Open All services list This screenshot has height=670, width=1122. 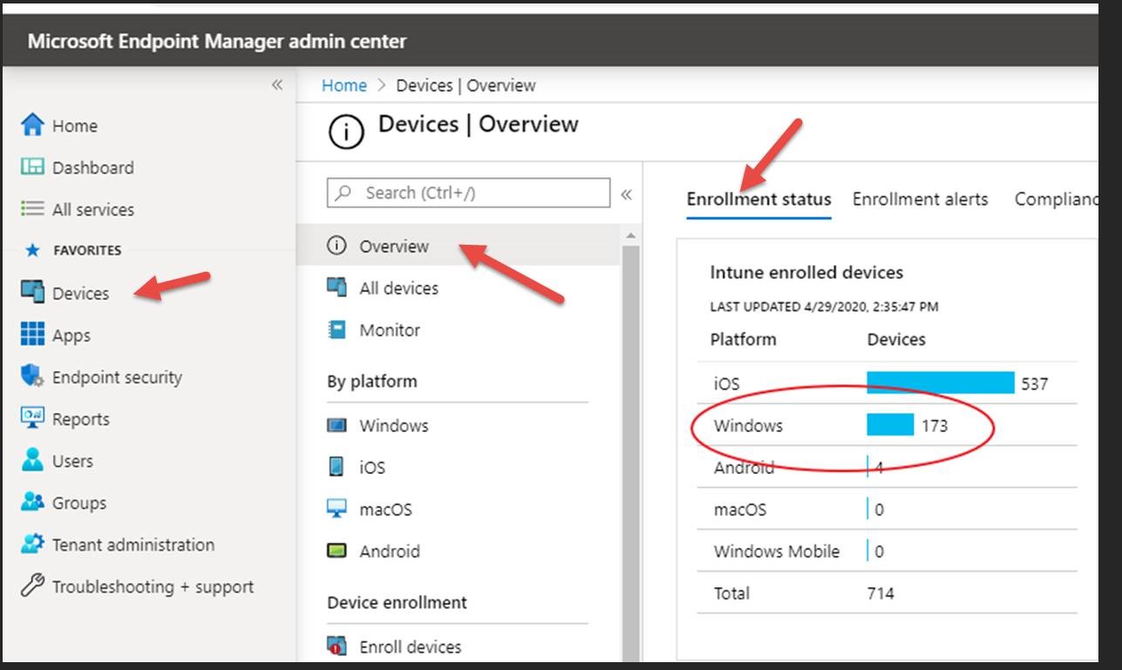(x=92, y=209)
